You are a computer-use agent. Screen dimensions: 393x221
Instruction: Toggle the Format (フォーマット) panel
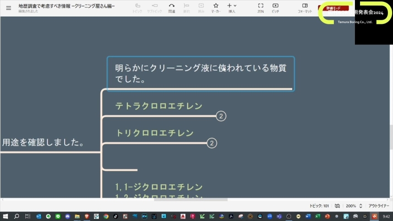coord(305,8)
